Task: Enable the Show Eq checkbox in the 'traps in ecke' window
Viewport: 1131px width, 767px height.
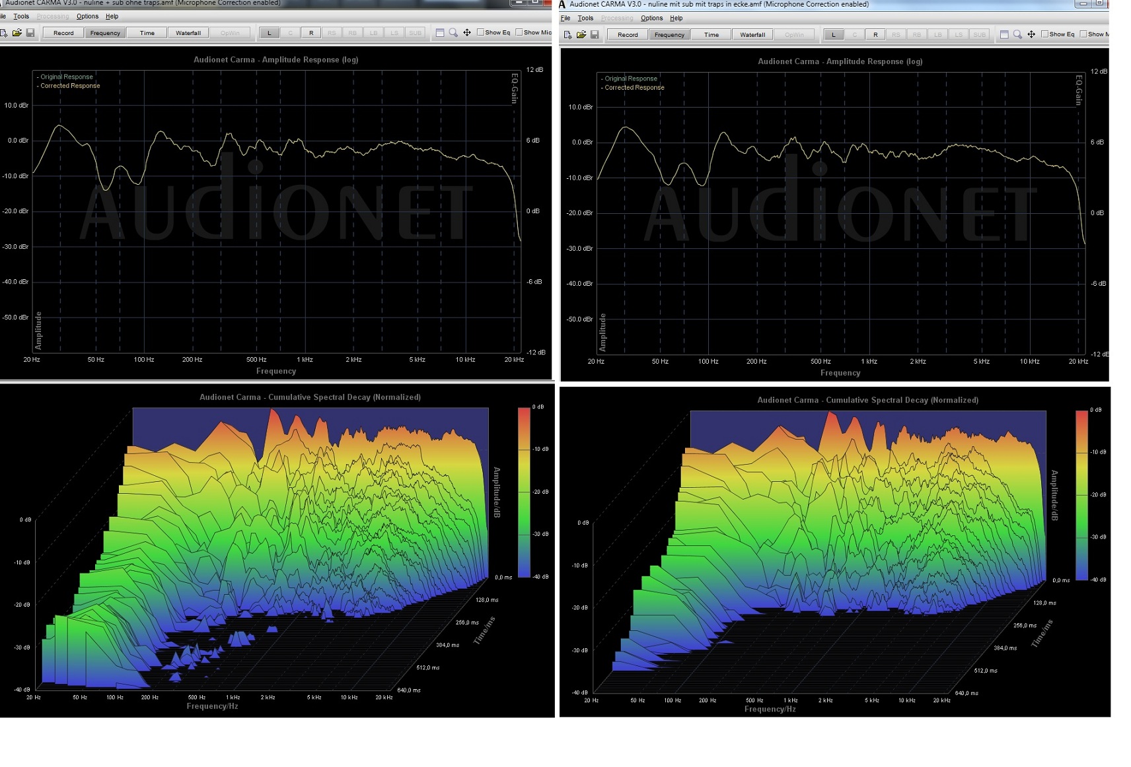Action: pos(1045,34)
